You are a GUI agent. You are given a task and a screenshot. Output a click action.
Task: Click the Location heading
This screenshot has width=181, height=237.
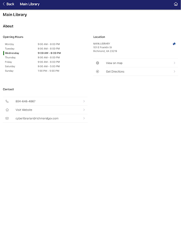click(x=99, y=37)
